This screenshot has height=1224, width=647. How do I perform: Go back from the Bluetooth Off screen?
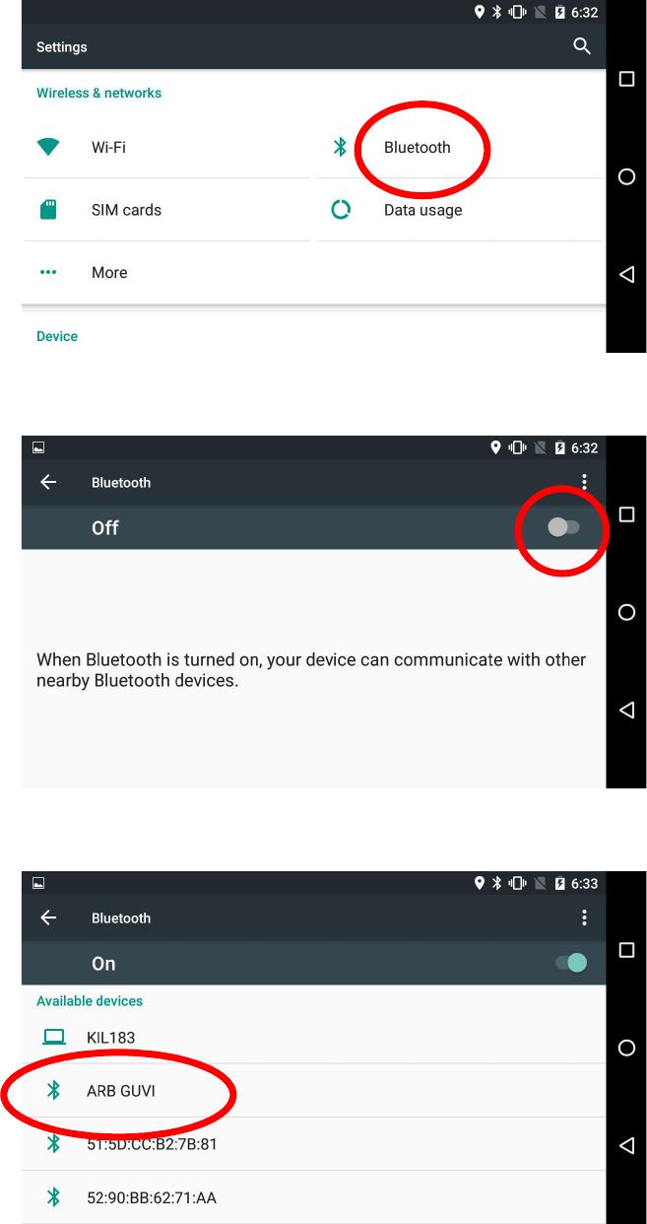click(x=48, y=482)
